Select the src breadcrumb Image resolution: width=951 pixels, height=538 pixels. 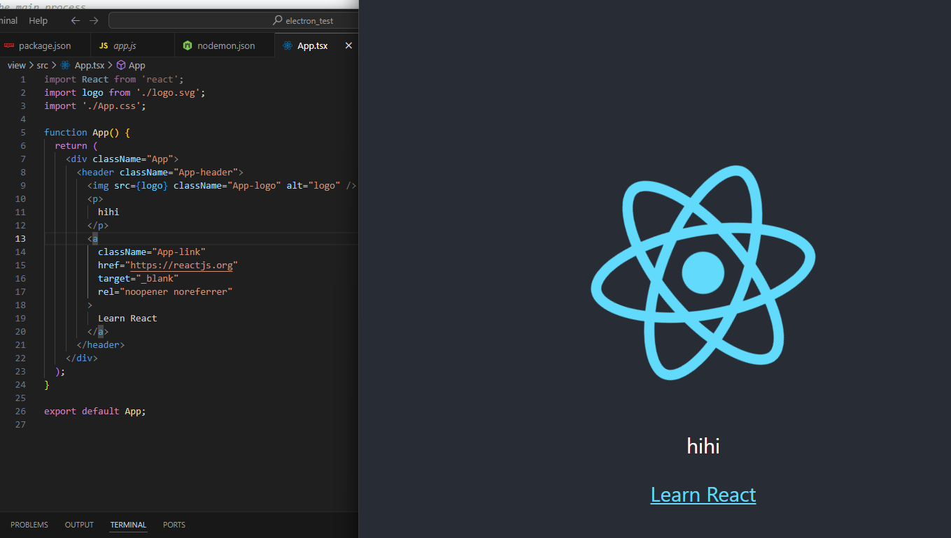click(43, 65)
